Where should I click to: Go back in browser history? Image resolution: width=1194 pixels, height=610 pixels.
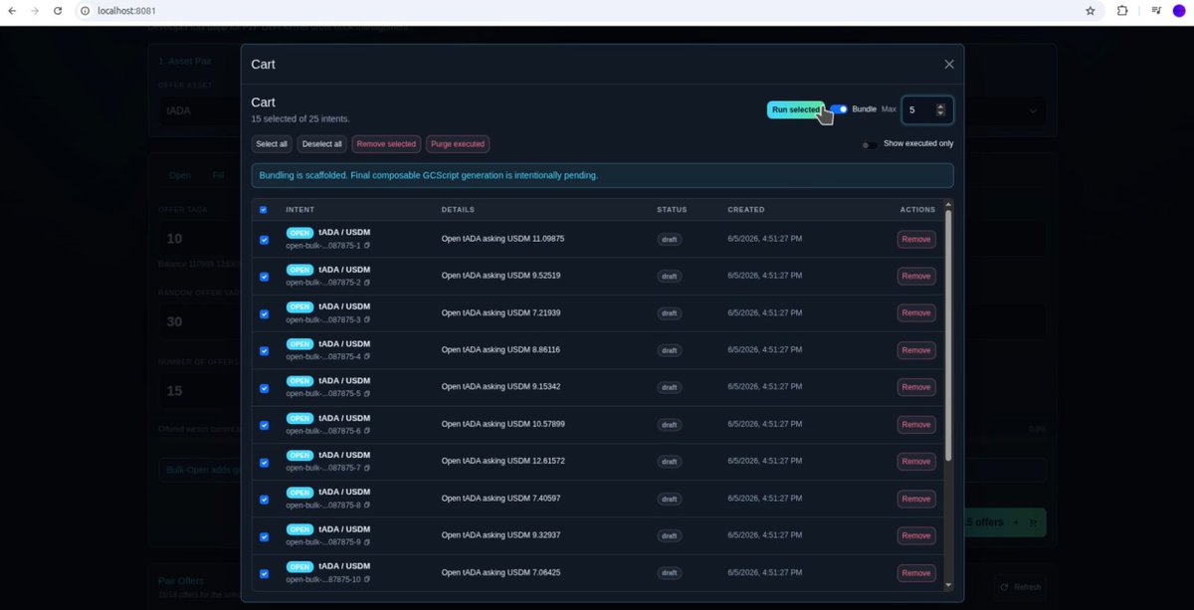point(12,11)
